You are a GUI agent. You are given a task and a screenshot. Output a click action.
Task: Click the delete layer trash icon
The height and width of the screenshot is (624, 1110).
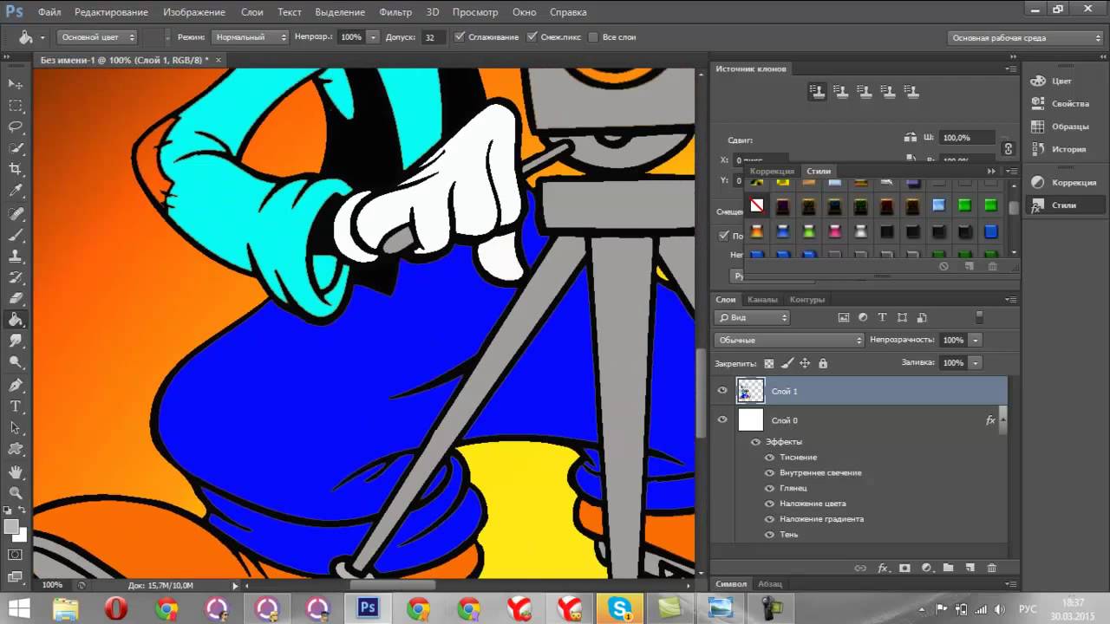[x=992, y=569]
